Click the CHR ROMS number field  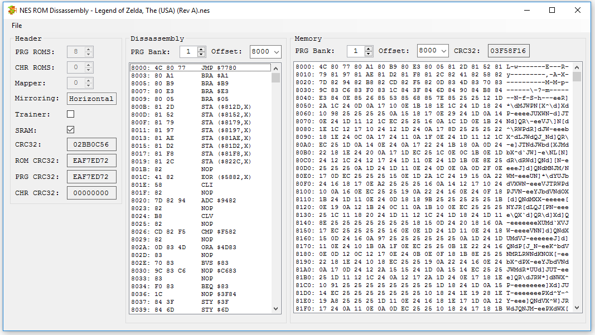point(76,67)
